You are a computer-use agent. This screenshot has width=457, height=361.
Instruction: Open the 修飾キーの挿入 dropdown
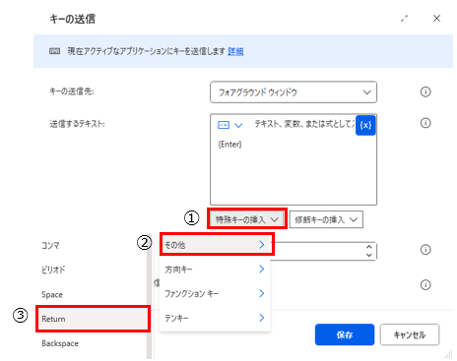[326, 219]
